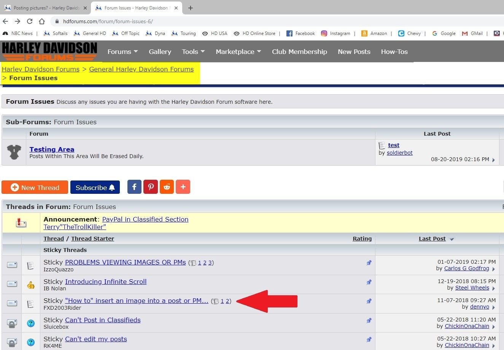Screen dimensions: 504x350
Task: Click the browser back arrow
Action: [5, 21]
